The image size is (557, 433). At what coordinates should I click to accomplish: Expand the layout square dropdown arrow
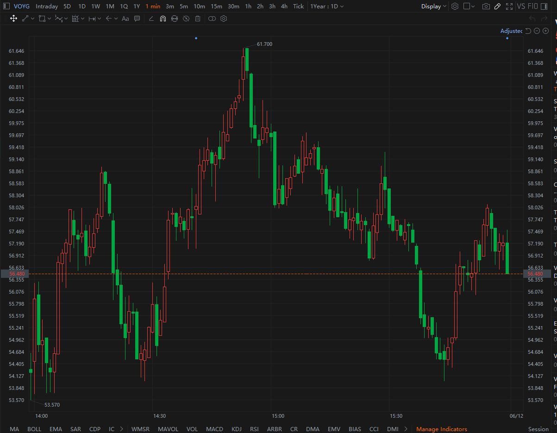click(474, 6)
